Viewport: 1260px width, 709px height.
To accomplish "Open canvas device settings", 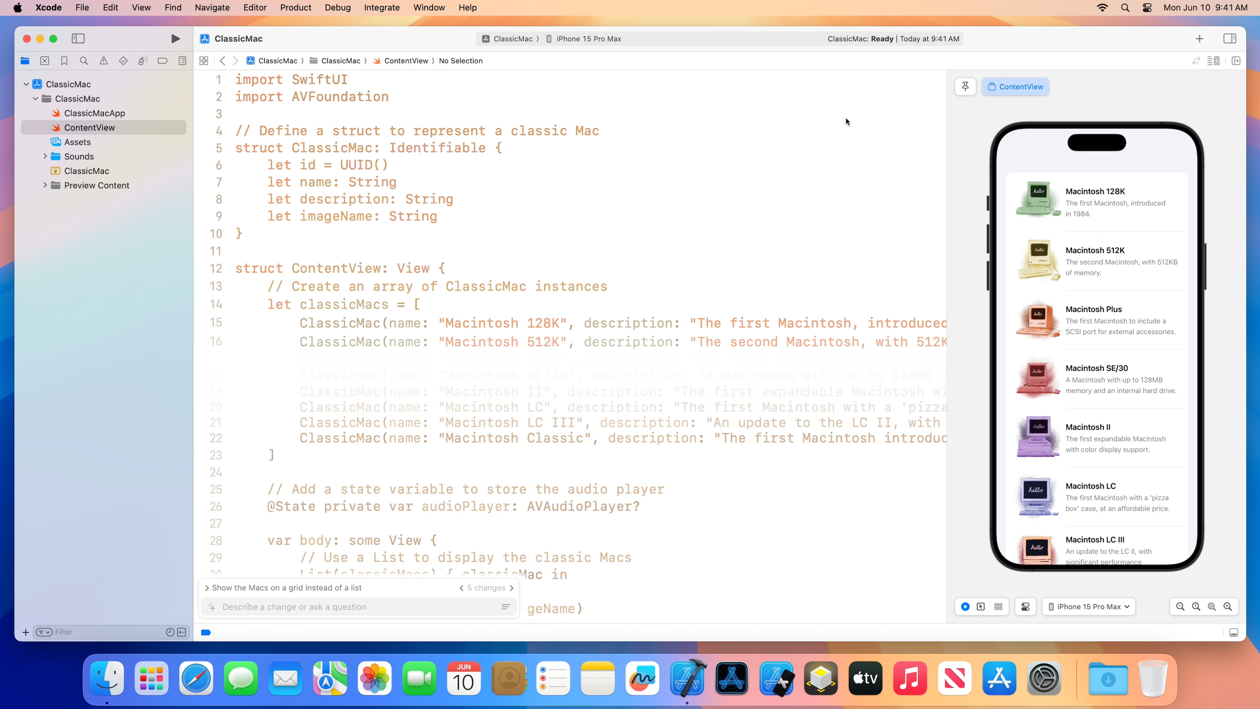I will coord(1026,607).
